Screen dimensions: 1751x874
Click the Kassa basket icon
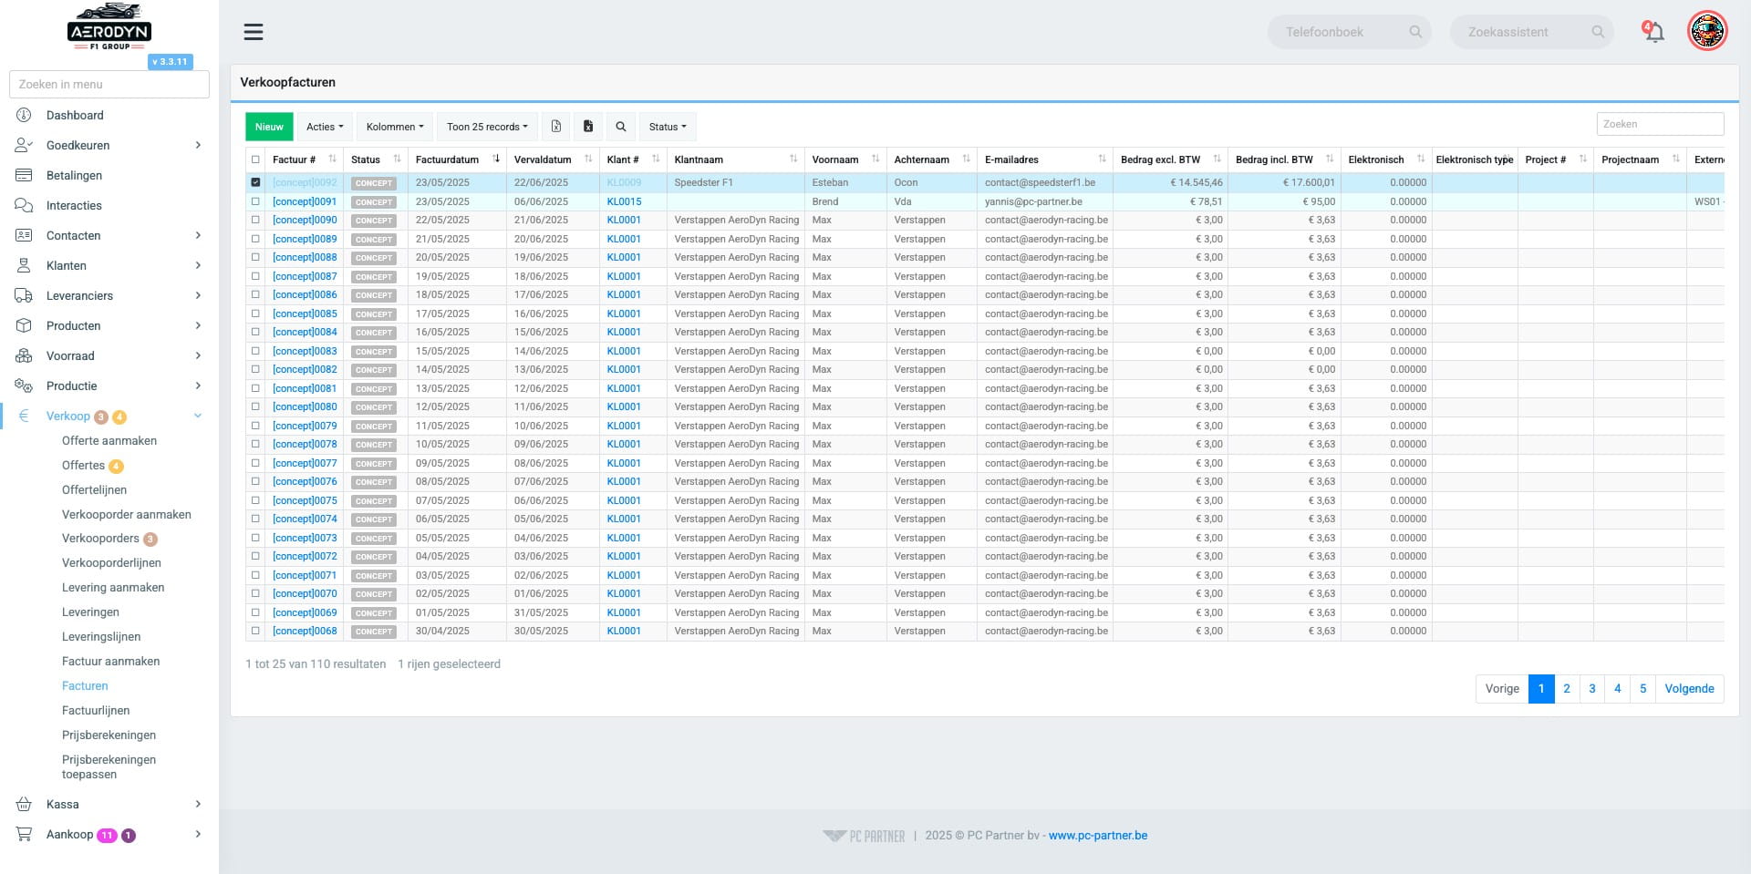25,804
